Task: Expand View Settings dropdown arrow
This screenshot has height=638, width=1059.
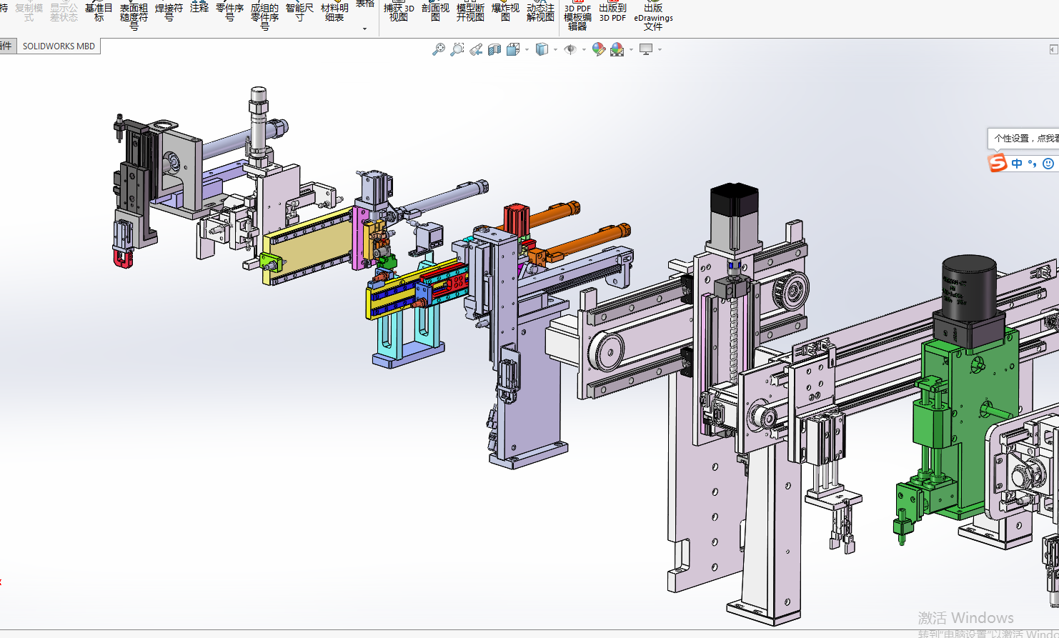Action: click(660, 50)
